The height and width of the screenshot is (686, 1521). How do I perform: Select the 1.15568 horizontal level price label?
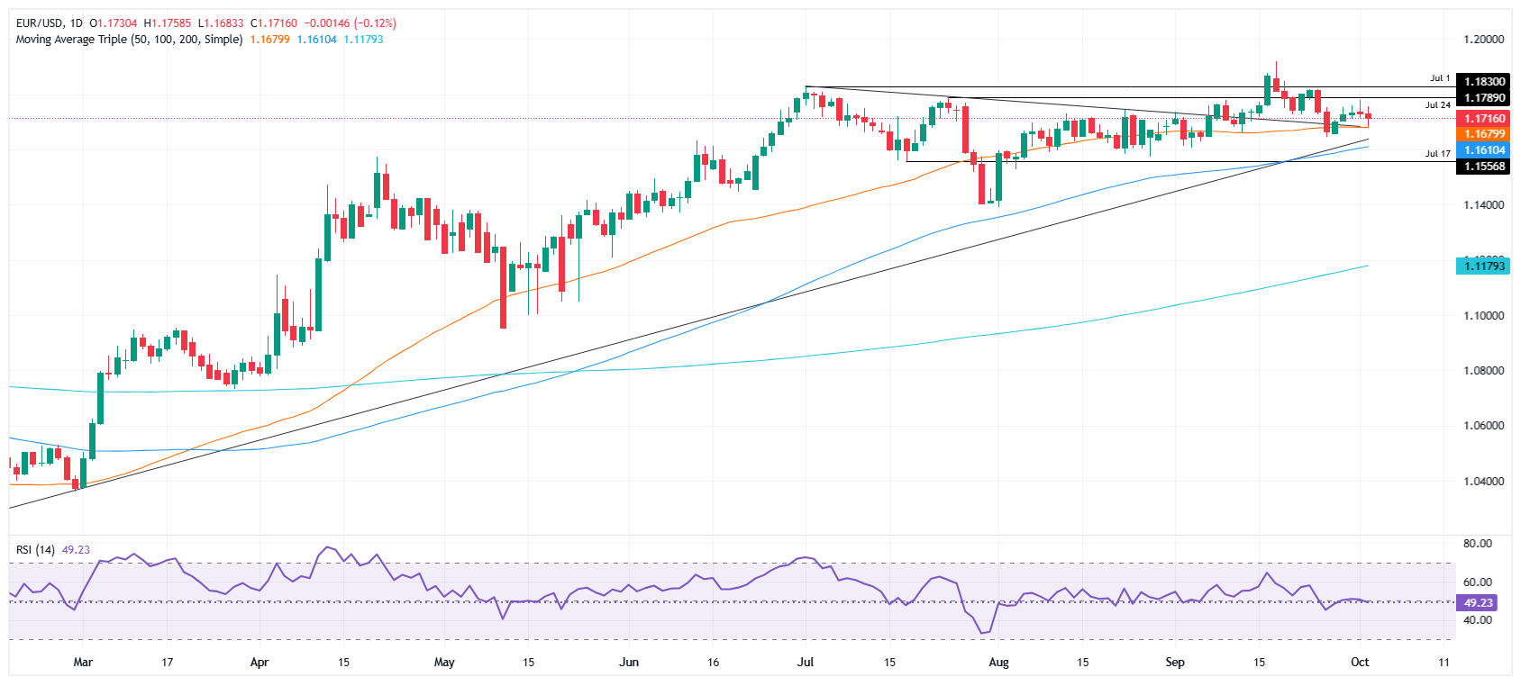coord(1484,167)
